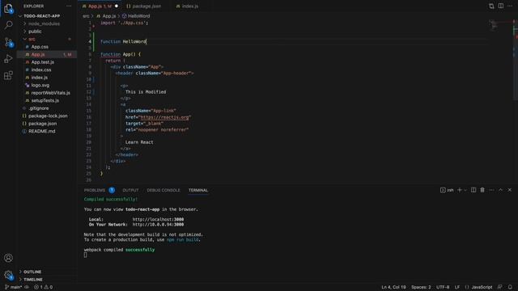
Task: Open index.css file
Action: 41,70
